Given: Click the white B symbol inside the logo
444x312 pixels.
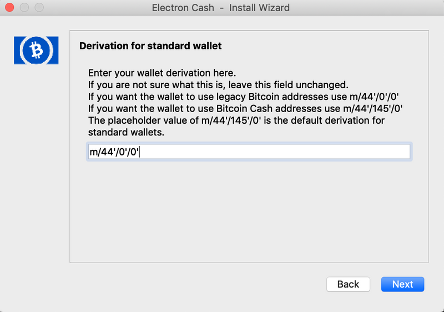Looking at the screenshot, I should (x=37, y=50).
